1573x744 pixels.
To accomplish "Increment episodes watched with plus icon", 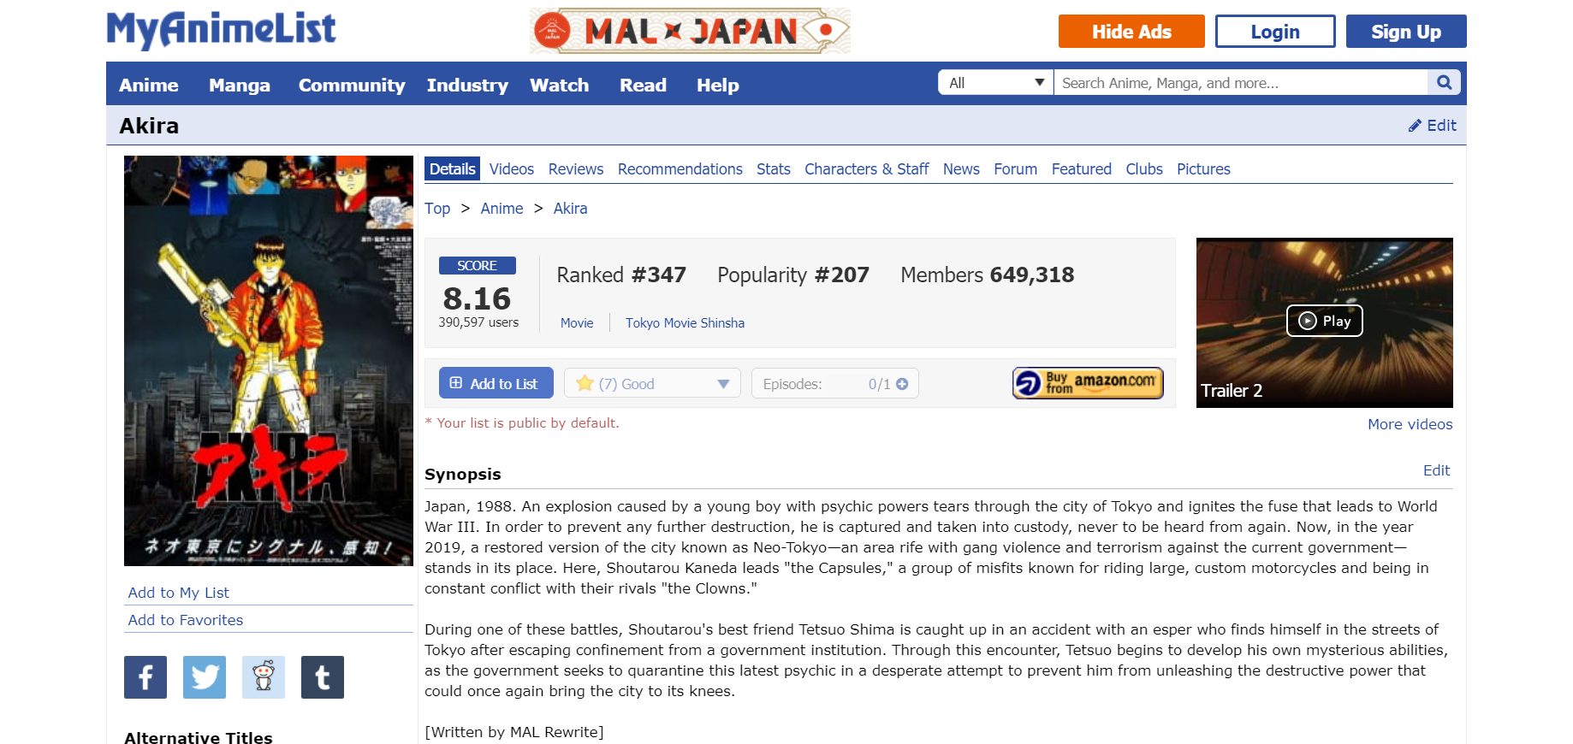I will (x=902, y=384).
